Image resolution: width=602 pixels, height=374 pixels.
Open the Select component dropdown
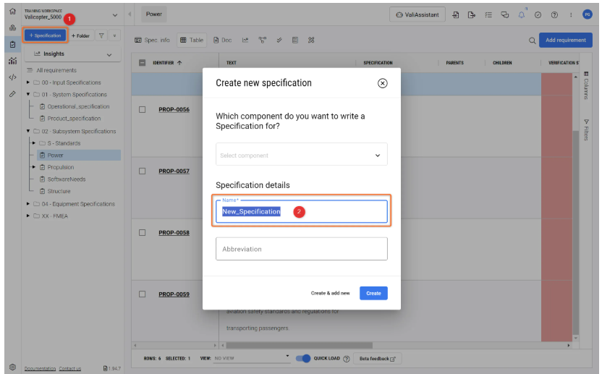pyautogui.click(x=301, y=155)
